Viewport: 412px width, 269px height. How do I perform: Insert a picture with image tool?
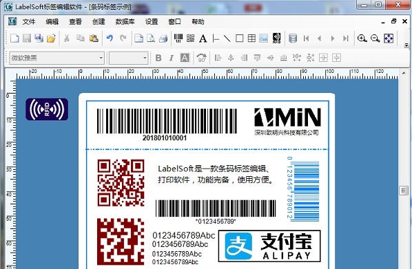[264, 39]
